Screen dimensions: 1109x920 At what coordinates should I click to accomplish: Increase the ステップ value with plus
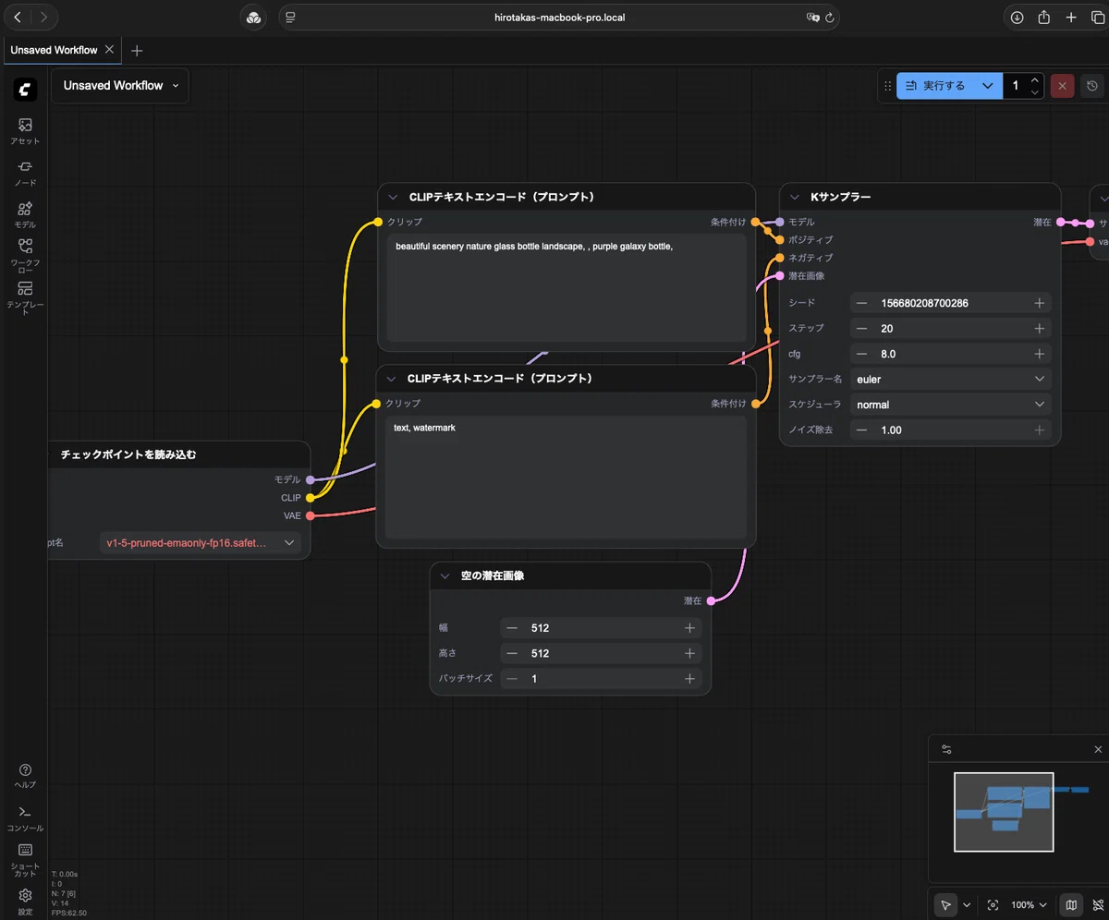(x=1040, y=329)
